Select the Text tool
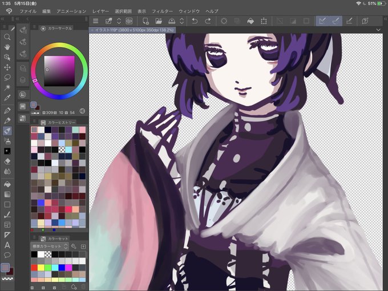 tap(7, 245)
